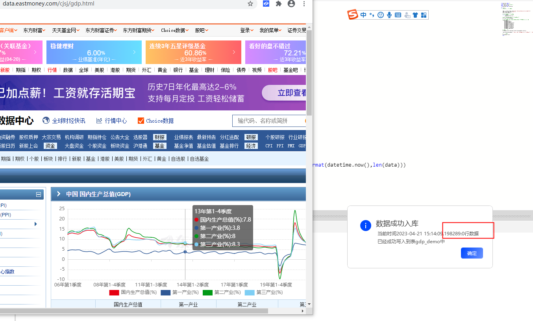The height and width of the screenshot is (321, 533).
Task: Click the globe icon for 全球财经快讯
Action: pyautogui.click(x=46, y=121)
